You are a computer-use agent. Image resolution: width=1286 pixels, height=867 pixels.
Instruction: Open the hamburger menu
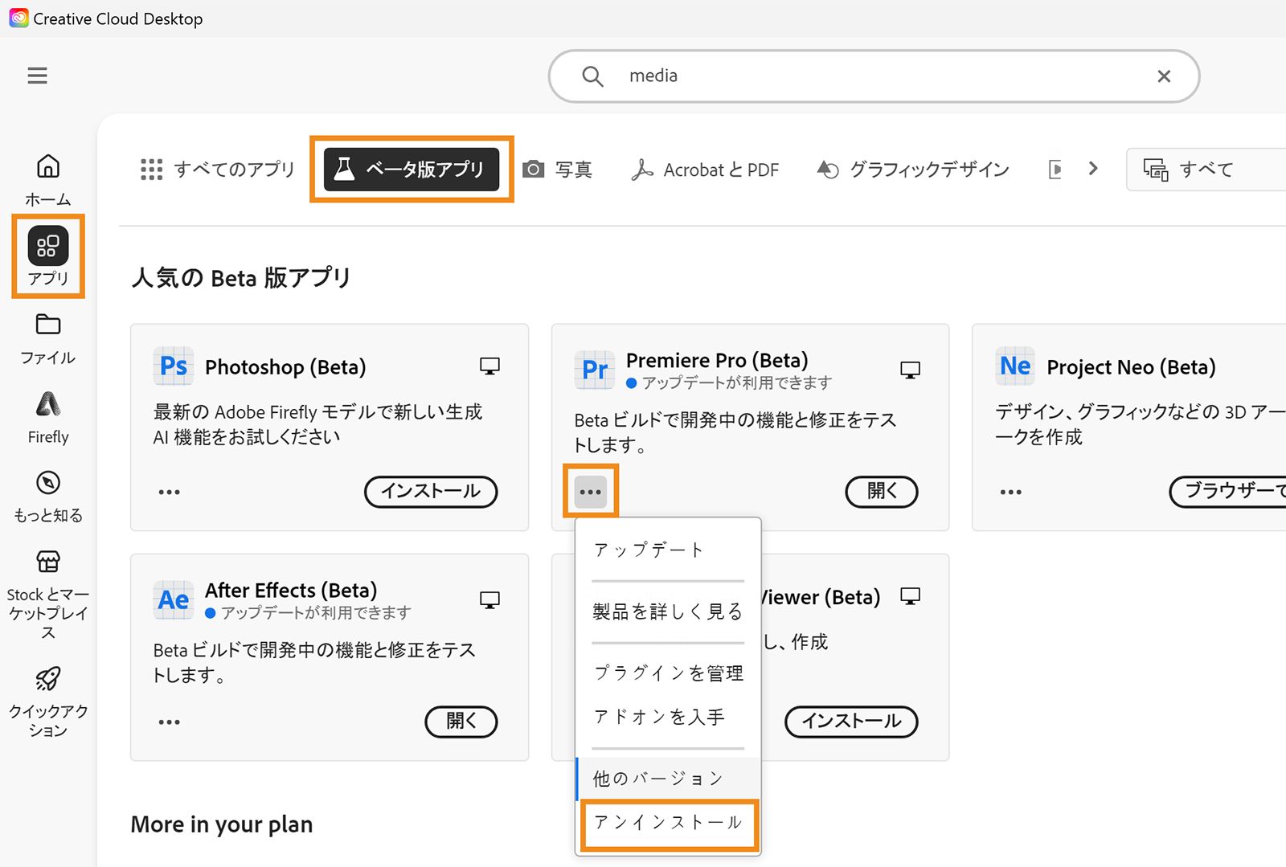click(37, 76)
